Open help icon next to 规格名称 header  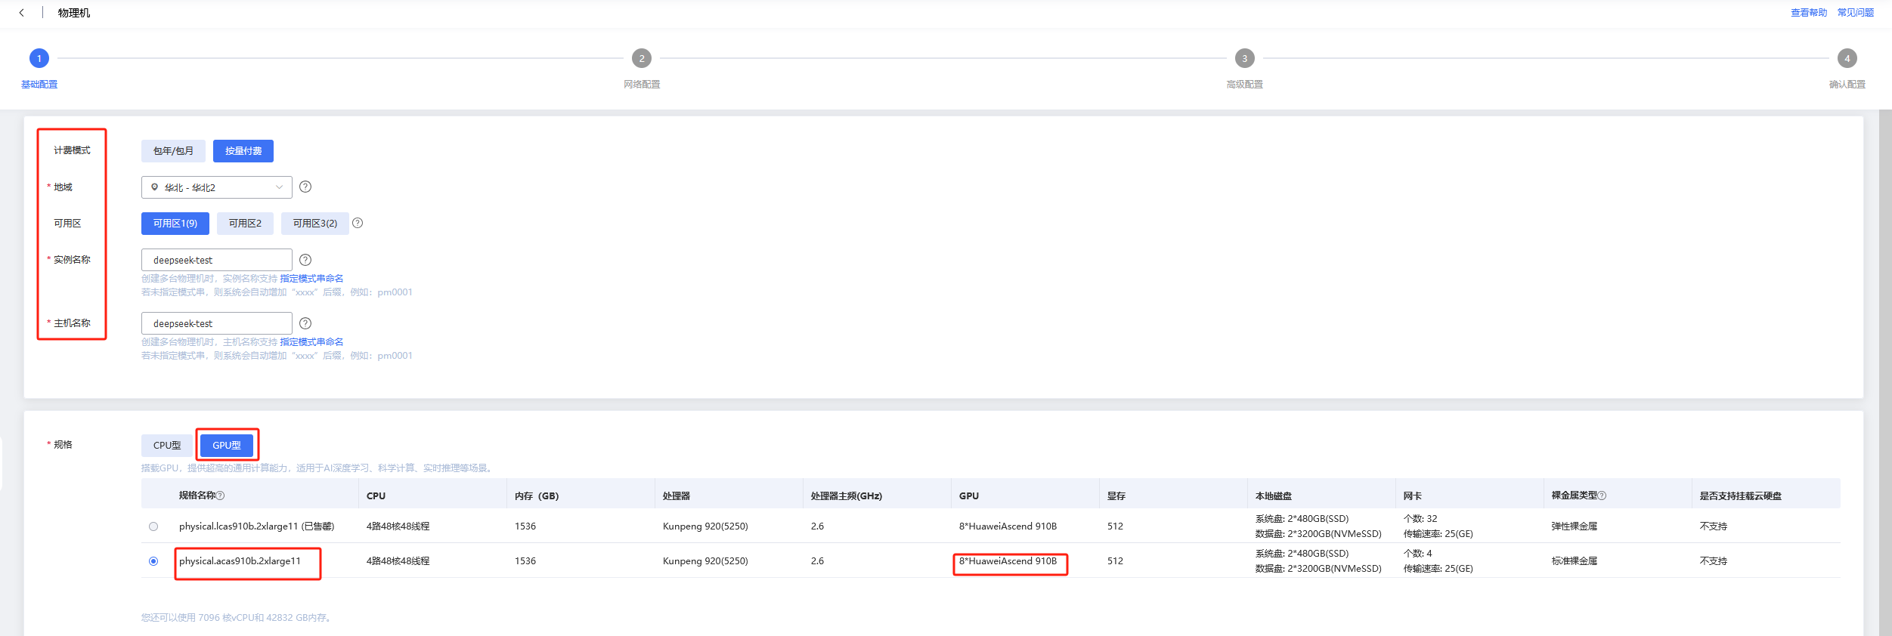(x=221, y=496)
